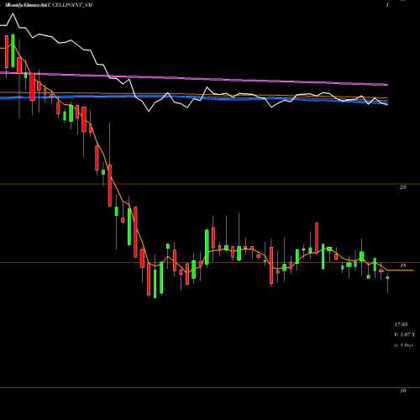
Task: Select the "18" price axis label
Action: pos(402,265)
